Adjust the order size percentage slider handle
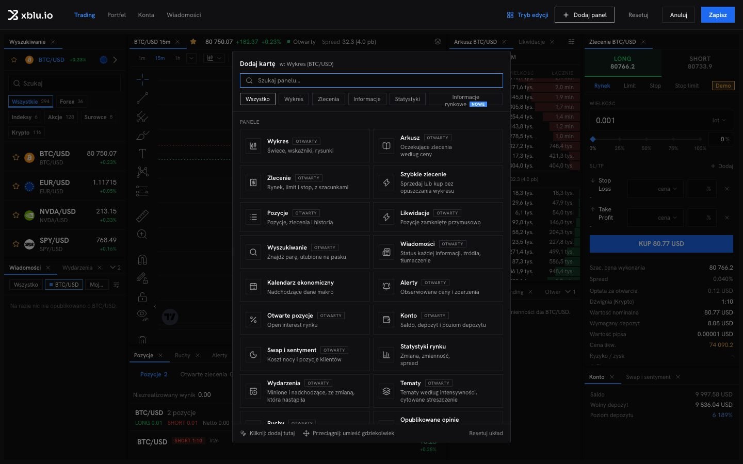 point(593,139)
